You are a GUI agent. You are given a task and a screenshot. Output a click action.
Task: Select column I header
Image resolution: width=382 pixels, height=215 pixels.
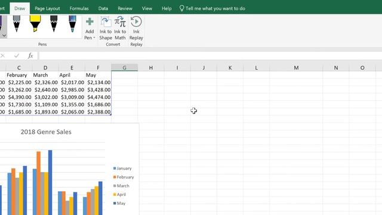177,67
